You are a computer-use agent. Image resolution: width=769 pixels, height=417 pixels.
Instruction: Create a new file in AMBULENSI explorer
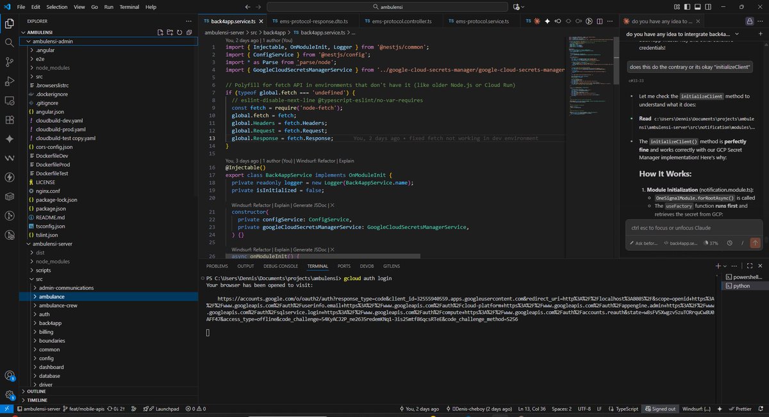161,32
